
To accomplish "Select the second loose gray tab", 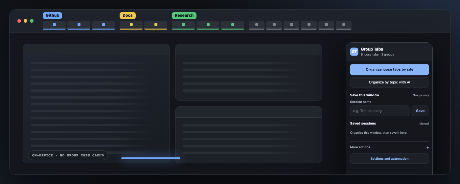I will (274, 25).
